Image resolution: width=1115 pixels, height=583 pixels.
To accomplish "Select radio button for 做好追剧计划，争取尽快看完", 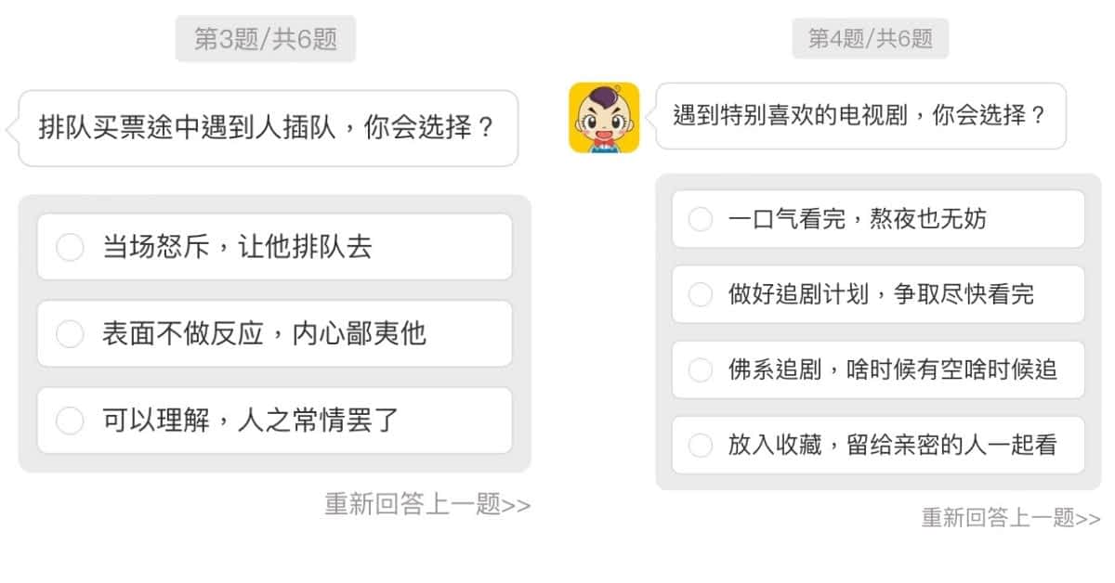I will pyautogui.click(x=700, y=295).
